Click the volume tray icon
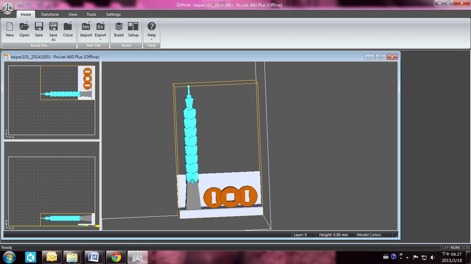Screen dimensions: 471x264 pos(432,257)
